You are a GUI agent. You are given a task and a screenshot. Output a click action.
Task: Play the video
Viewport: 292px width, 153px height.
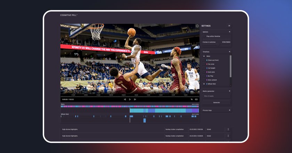pos(130,99)
